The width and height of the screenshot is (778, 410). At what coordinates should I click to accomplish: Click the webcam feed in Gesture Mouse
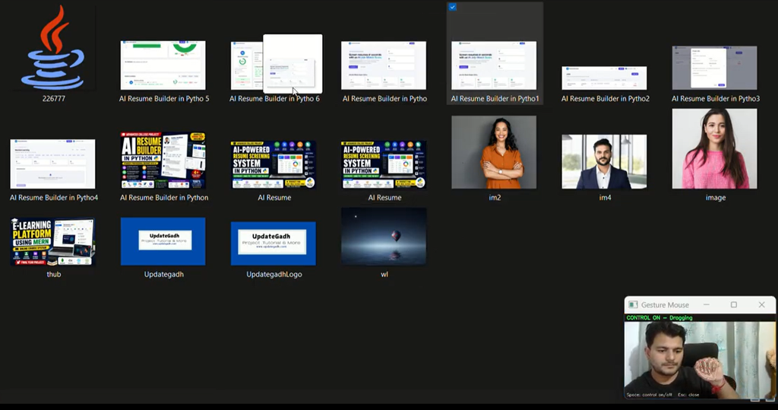[700, 360]
